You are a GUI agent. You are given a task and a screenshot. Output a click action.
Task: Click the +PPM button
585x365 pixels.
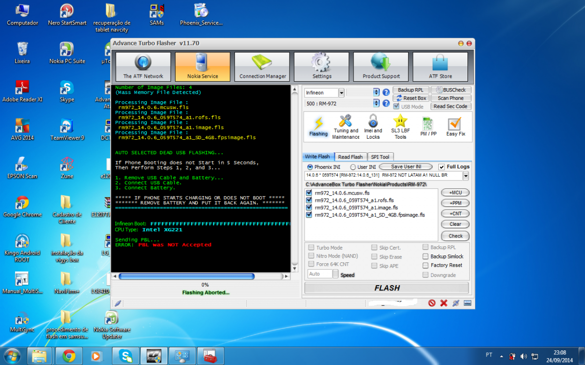pyautogui.click(x=455, y=203)
